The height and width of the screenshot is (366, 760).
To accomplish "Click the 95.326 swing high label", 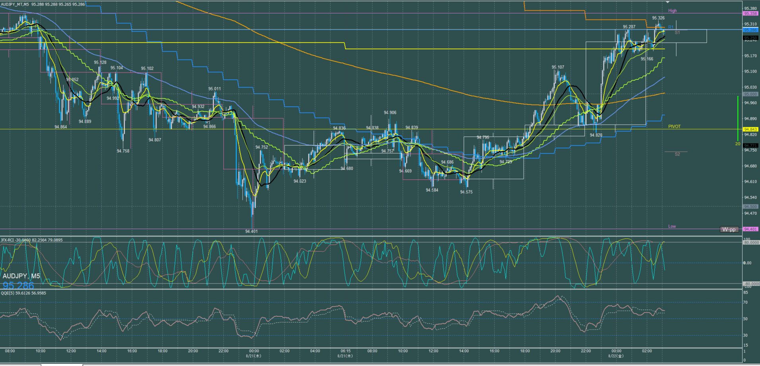I will [x=658, y=18].
